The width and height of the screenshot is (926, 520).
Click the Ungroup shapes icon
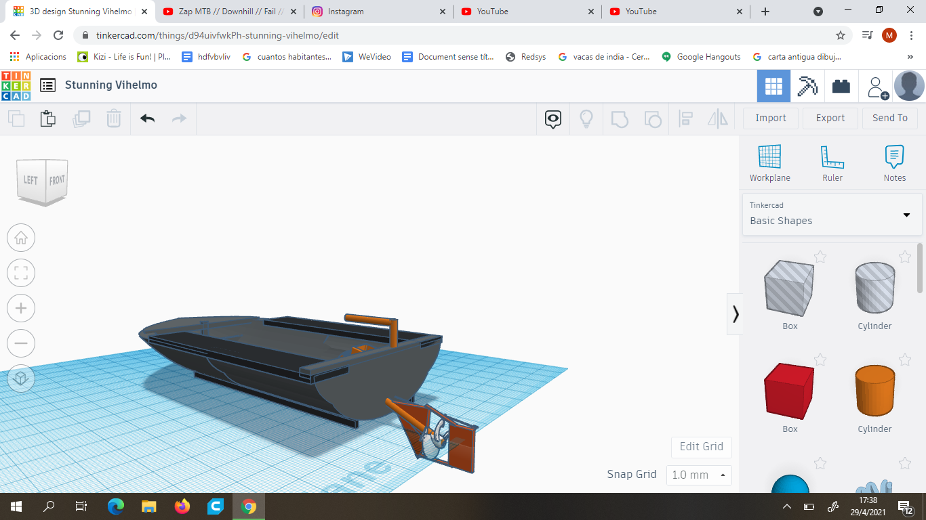652,119
